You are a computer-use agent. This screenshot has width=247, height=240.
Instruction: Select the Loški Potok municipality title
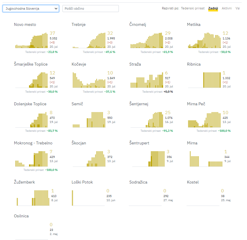click(x=82, y=182)
